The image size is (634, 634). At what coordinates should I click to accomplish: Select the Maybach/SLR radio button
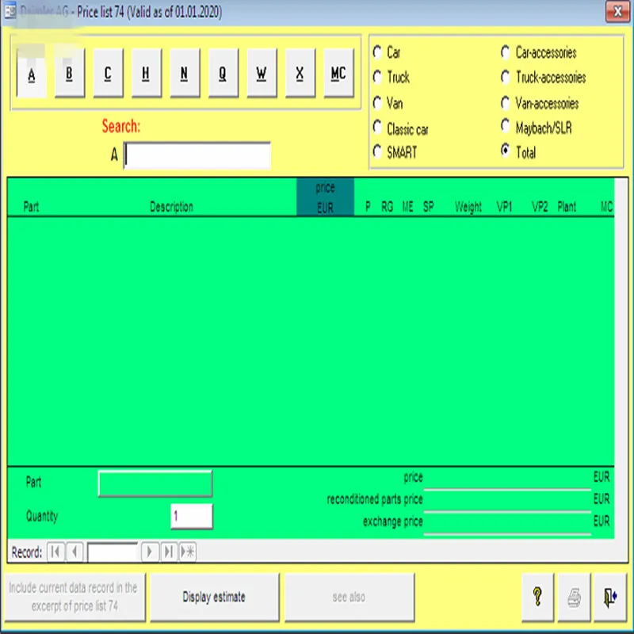point(506,126)
